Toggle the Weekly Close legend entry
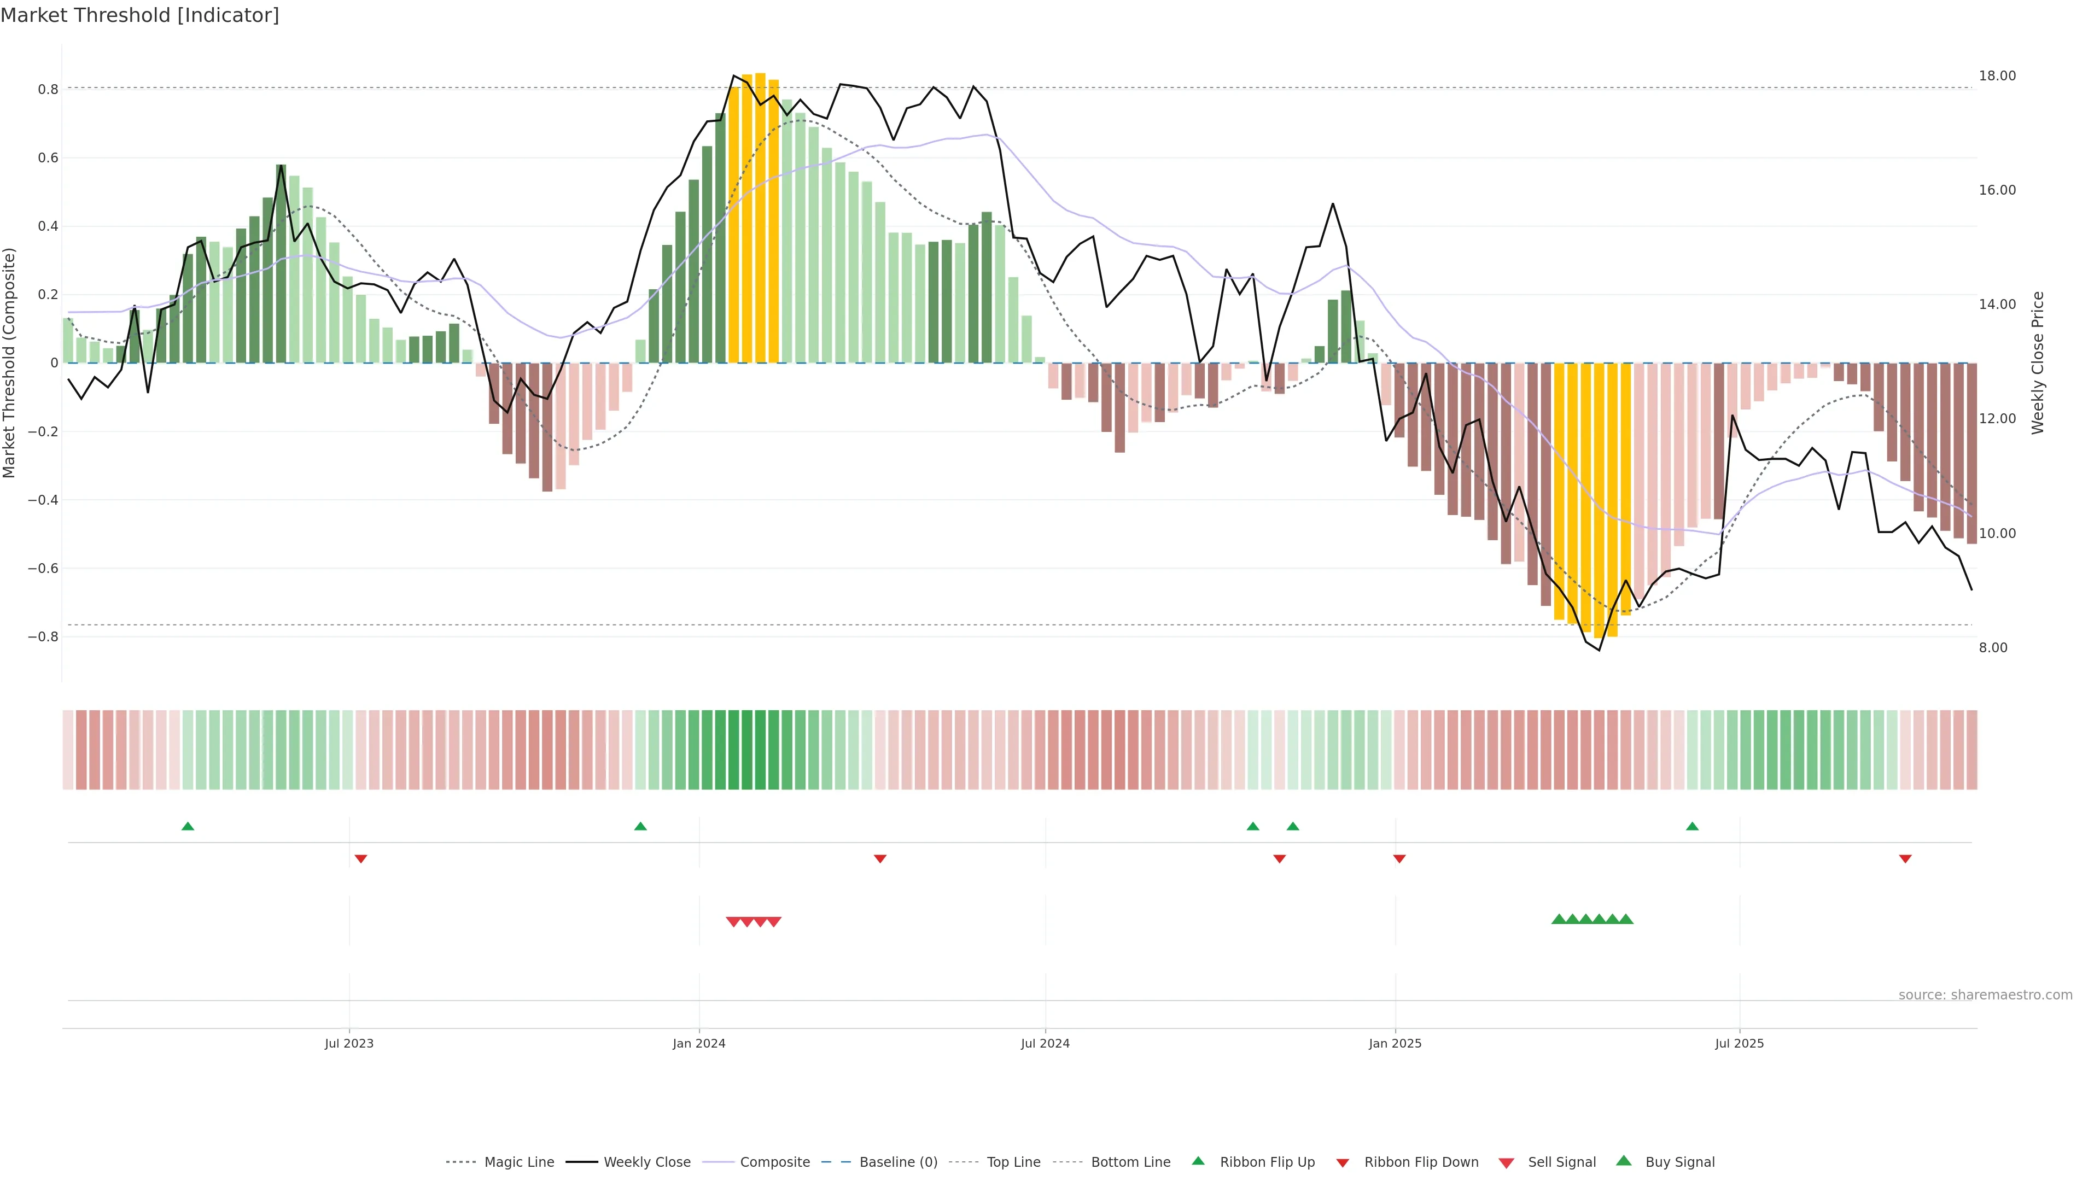 pyautogui.click(x=646, y=1162)
